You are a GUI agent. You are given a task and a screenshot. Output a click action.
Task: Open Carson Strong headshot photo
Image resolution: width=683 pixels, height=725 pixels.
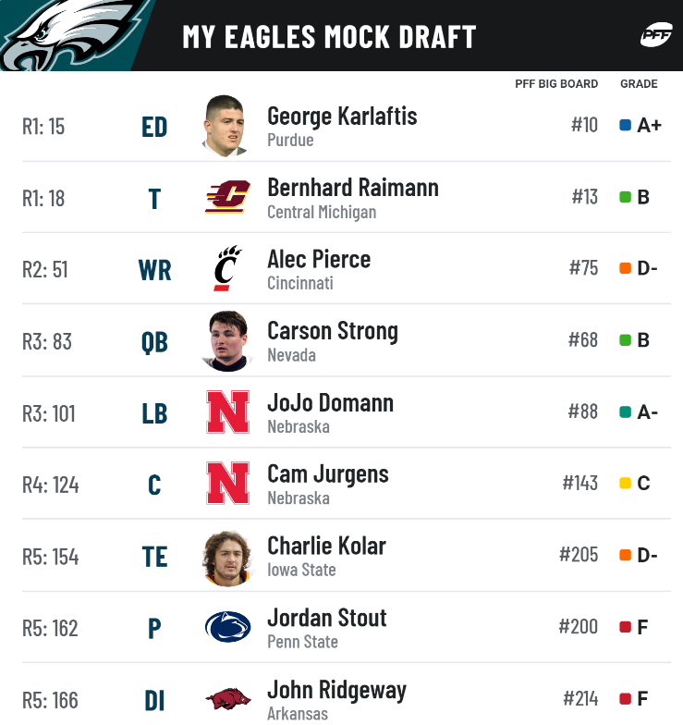[x=226, y=339]
